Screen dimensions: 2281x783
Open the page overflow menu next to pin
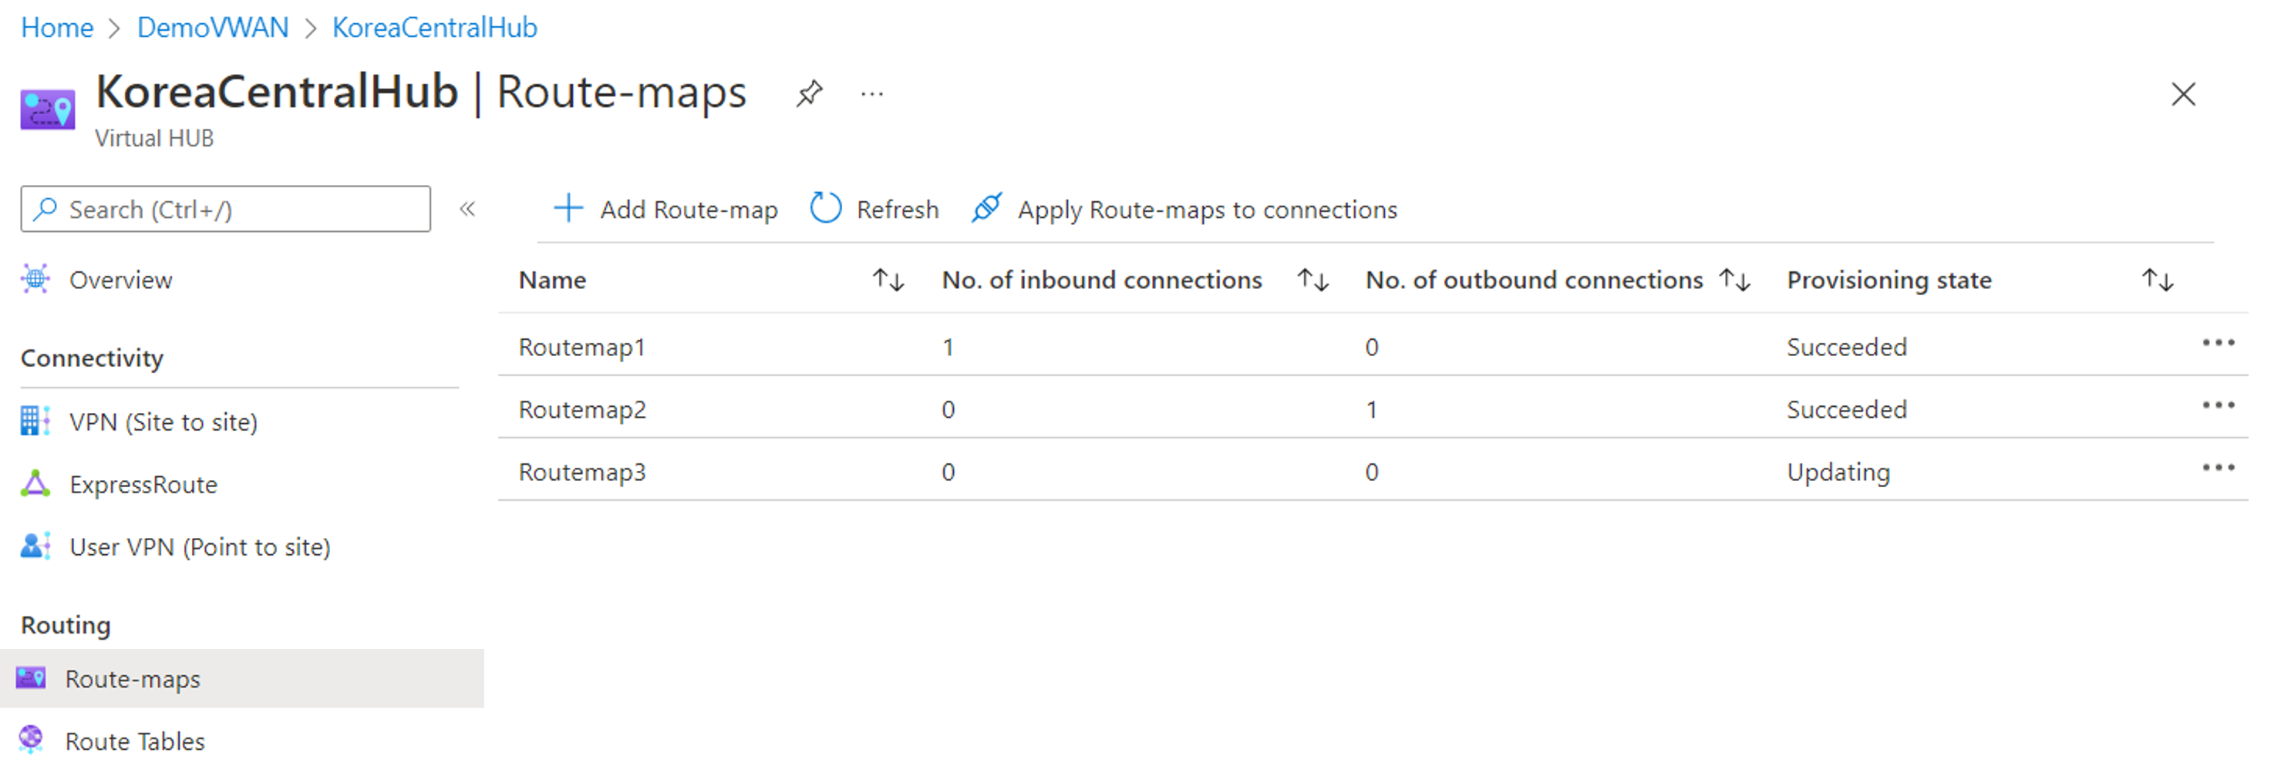click(x=871, y=94)
